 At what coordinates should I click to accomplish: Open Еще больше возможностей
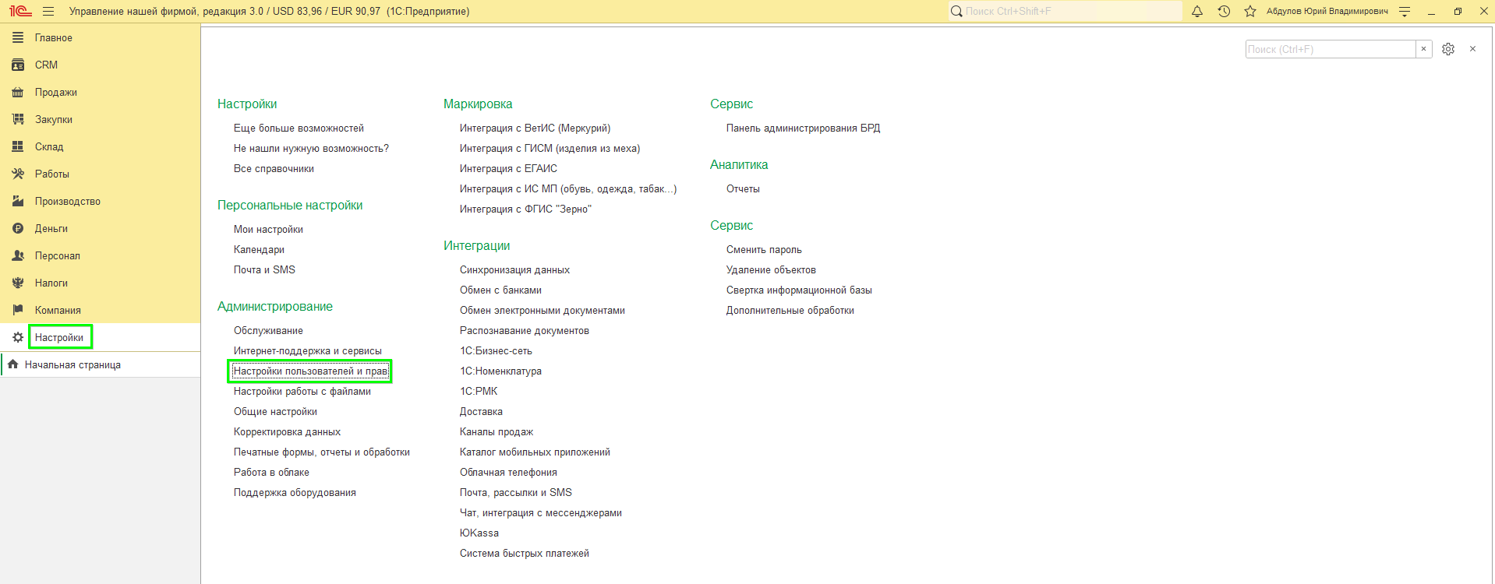(x=299, y=128)
